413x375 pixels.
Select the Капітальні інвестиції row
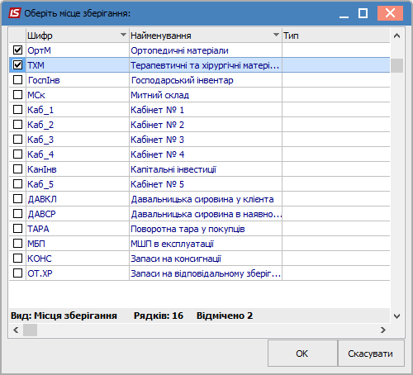(199, 169)
